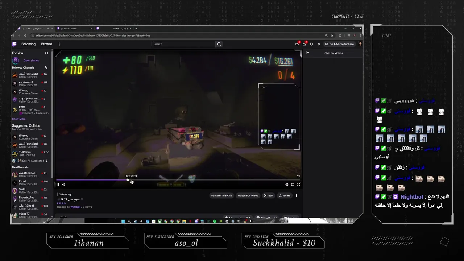This screenshot has height=261, width=464.
Task: Open browser extensions puzzle icon
Action: [x=340, y=36]
